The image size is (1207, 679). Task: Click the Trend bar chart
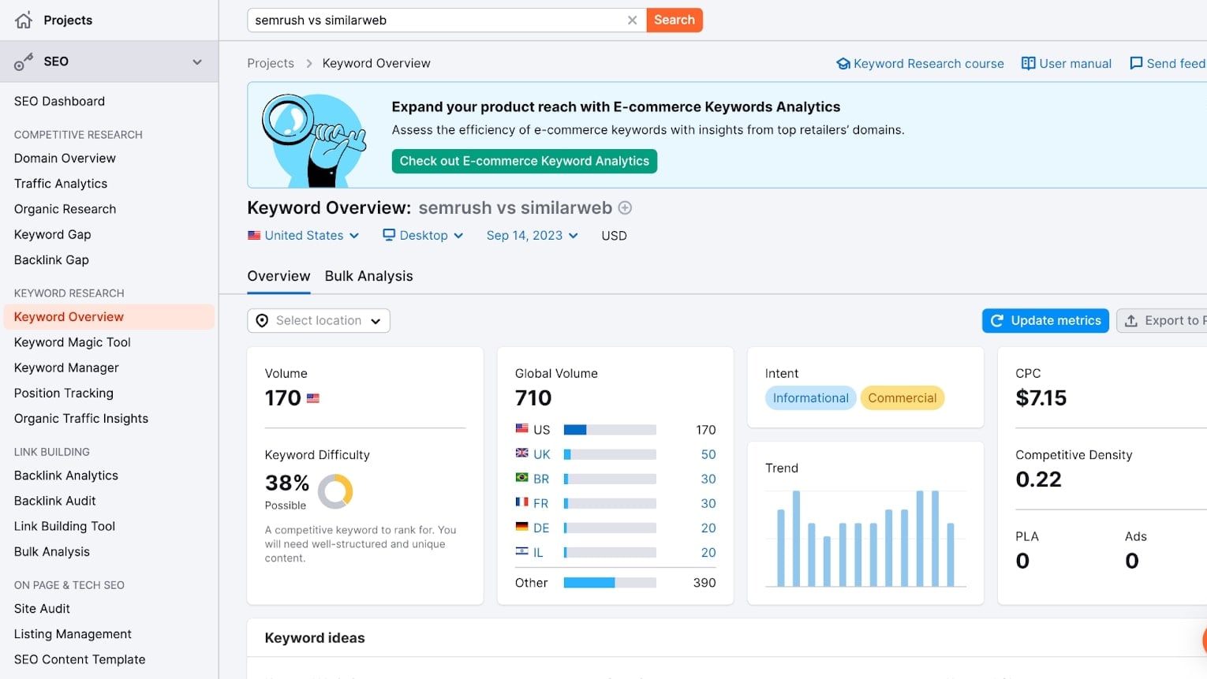coord(866,539)
